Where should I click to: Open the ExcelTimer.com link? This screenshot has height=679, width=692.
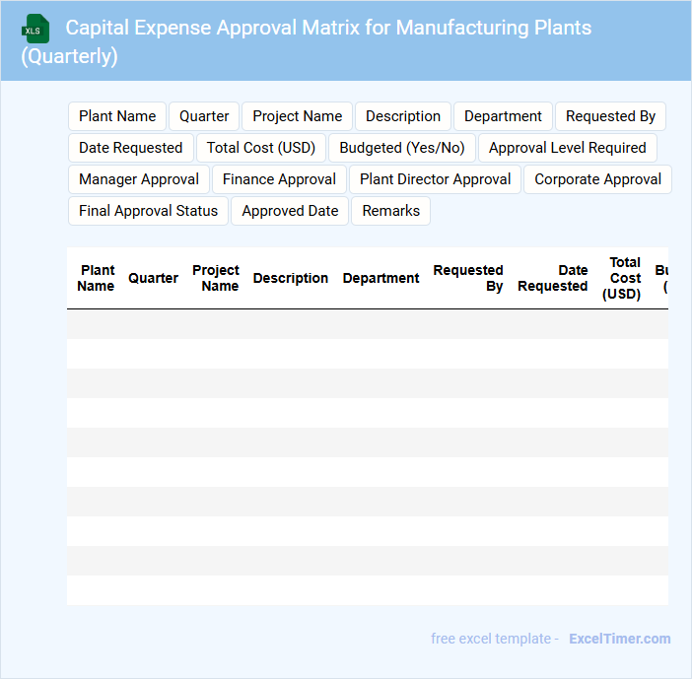pyautogui.click(x=619, y=639)
